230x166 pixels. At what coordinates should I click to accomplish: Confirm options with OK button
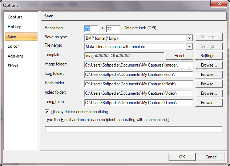tap(182, 157)
